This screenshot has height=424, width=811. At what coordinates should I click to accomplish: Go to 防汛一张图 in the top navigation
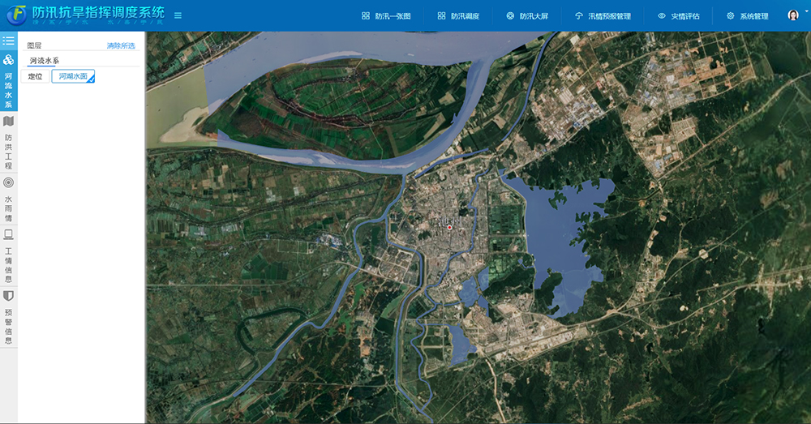(x=386, y=15)
